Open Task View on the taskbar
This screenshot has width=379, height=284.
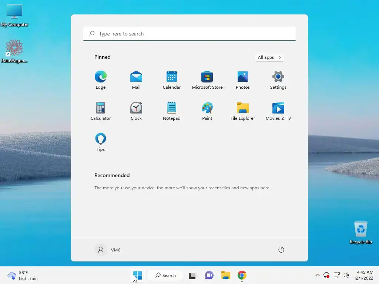point(192,275)
